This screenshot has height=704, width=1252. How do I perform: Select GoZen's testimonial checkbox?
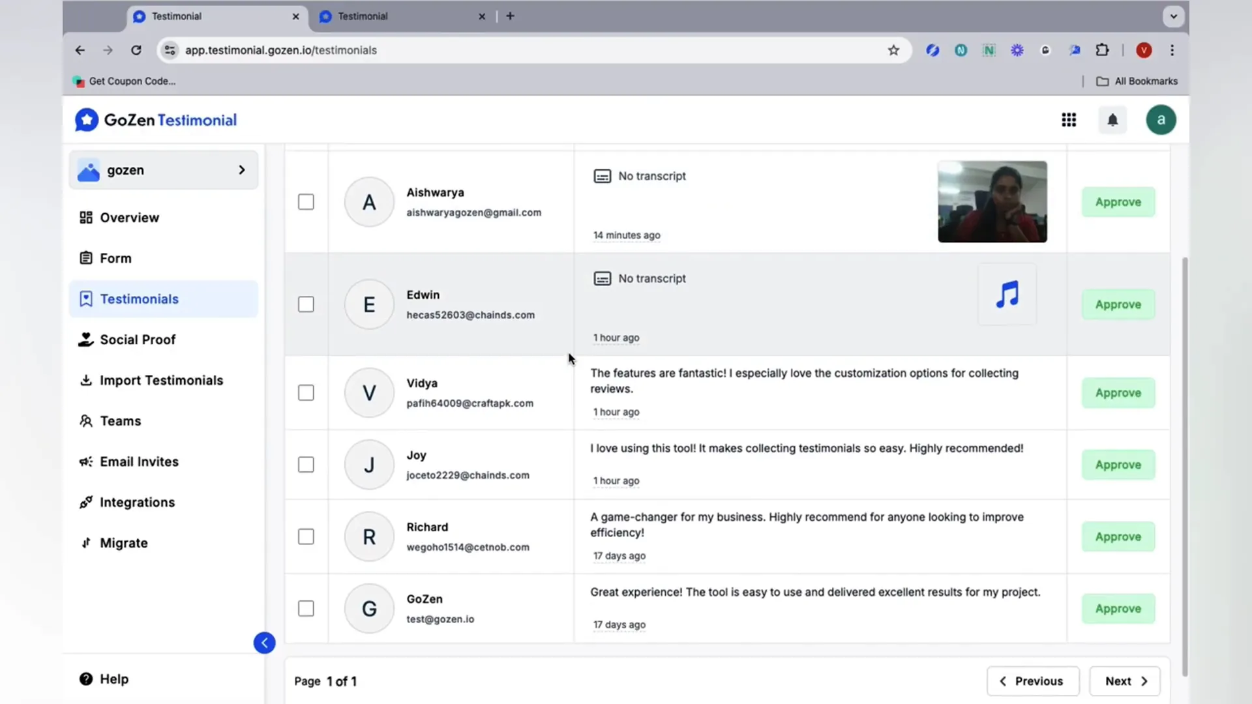(x=306, y=608)
